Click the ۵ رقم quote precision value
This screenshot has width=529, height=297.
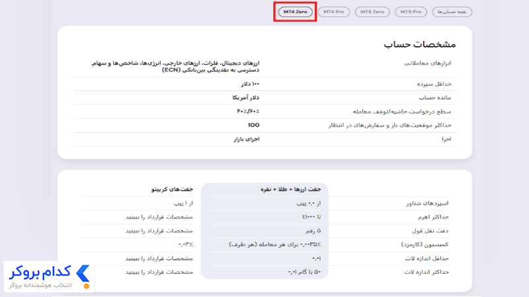(313, 231)
